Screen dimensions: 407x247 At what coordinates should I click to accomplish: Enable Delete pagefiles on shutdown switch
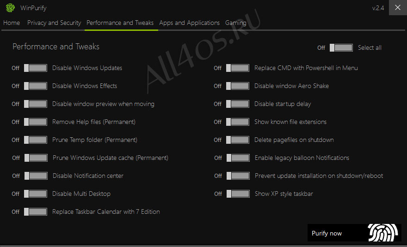pos(238,140)
